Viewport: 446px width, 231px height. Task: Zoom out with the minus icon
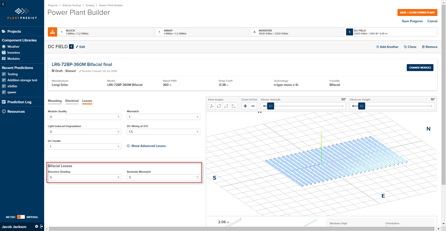[x=253, y=106]
